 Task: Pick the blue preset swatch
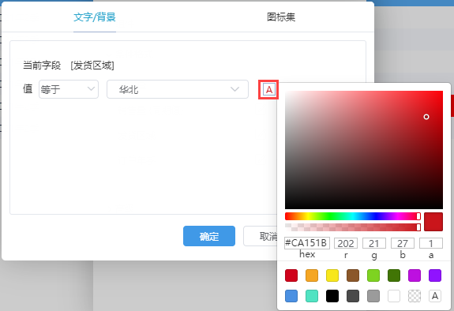click(x=291, y=296)
